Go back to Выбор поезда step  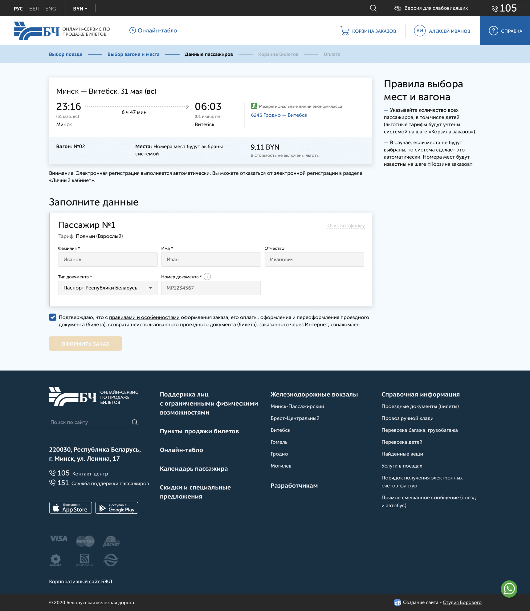66,54
